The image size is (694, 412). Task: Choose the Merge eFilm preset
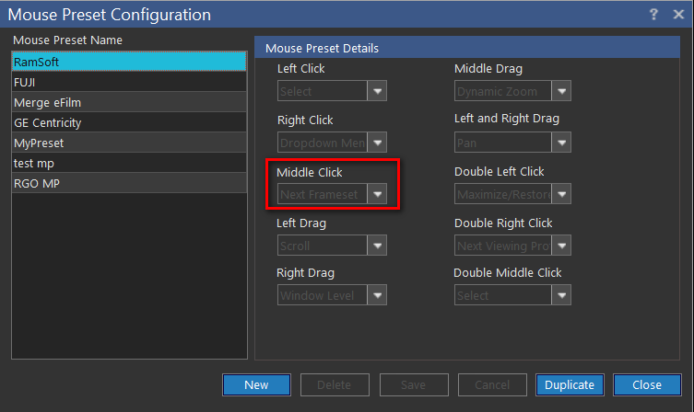coord(129,102)
